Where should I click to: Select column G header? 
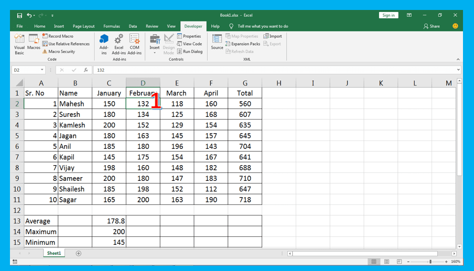pos(245,83)
